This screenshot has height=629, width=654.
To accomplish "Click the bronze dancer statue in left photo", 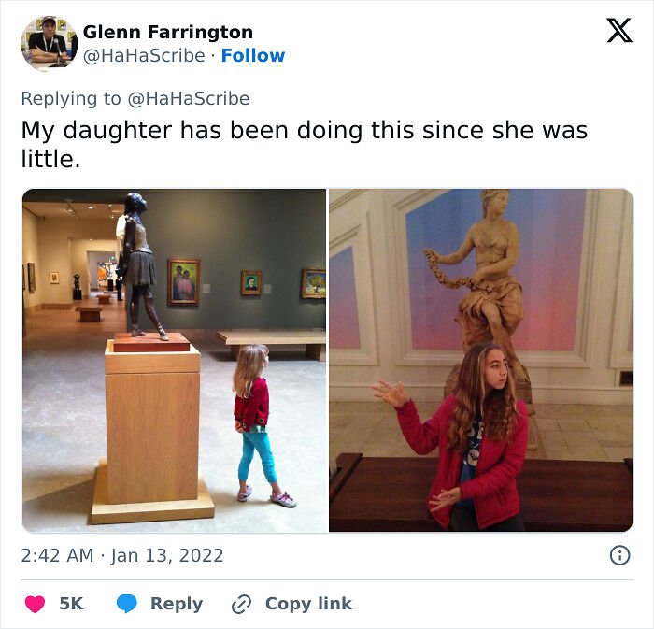I will click(x=139, y=265).
